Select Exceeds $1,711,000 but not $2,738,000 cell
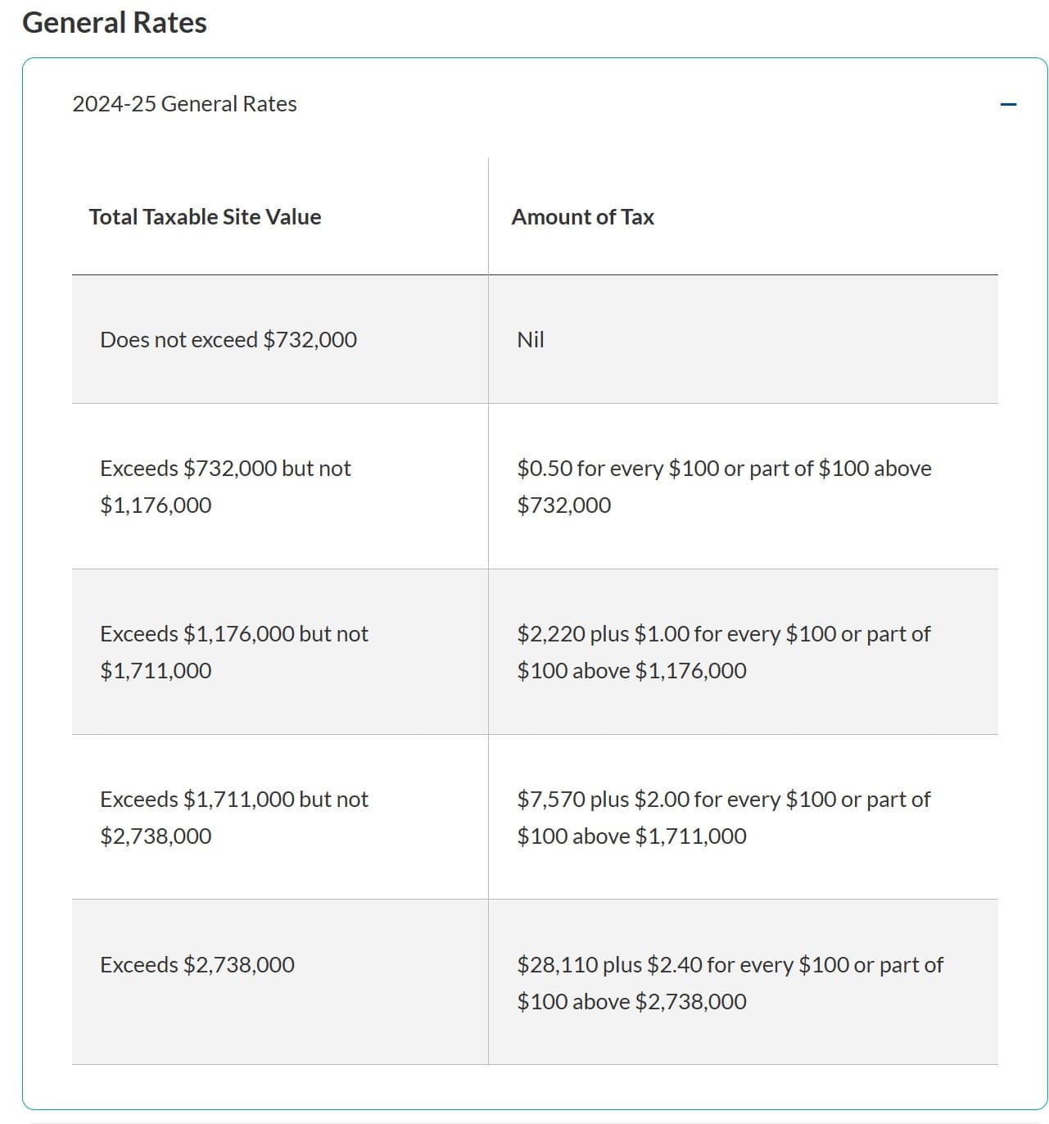The image size is (1049, 1124). pos(233,817)
